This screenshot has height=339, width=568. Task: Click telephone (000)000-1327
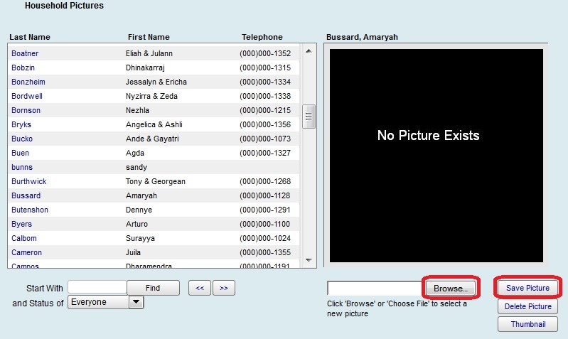coord(265,154)
